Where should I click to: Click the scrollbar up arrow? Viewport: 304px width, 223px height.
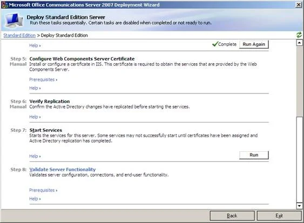tap(299, 43)
